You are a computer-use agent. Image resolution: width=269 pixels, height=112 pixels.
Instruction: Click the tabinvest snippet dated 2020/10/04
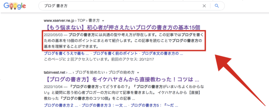121,93
